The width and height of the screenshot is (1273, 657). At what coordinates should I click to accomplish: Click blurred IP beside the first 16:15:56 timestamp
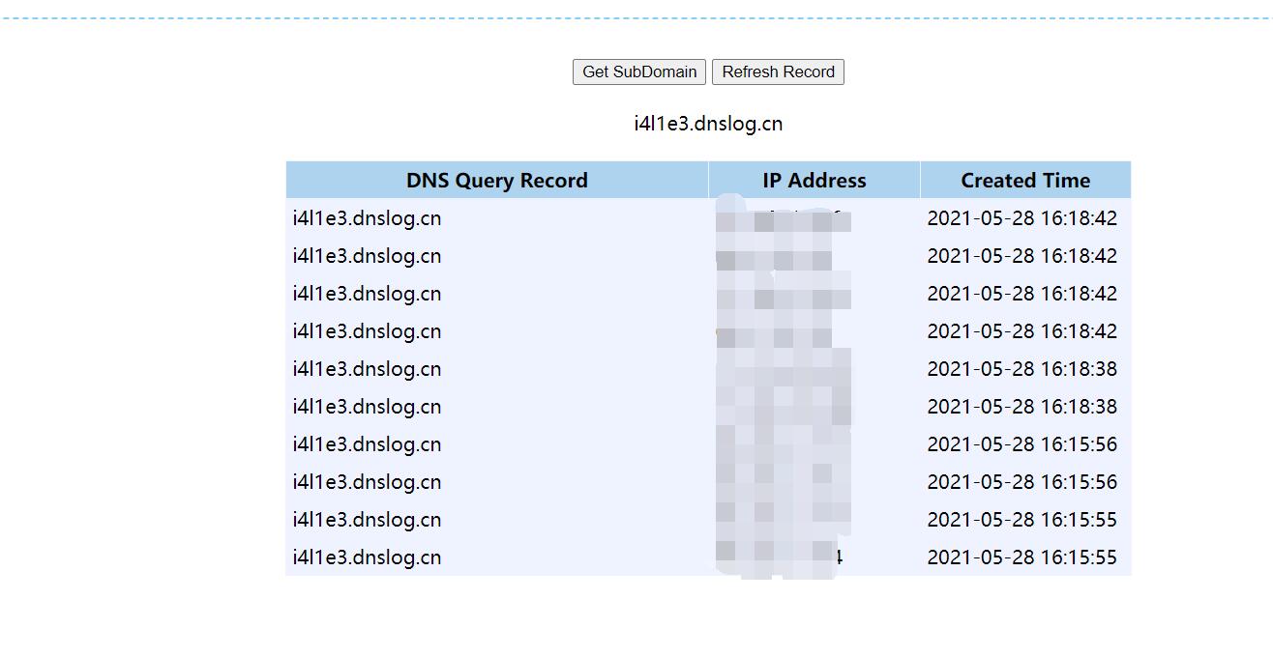pyautogui.click(x=784, y=444)
